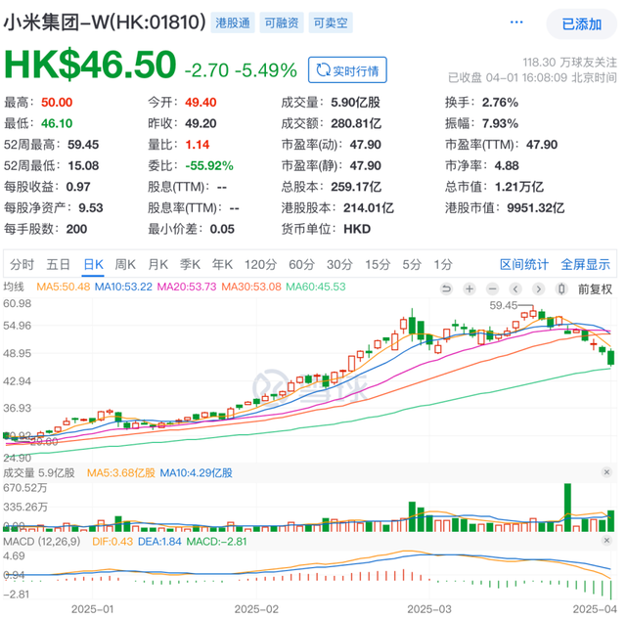Zoom in chart with plus icon
The image size is (626, 620).
pos(469,288)
